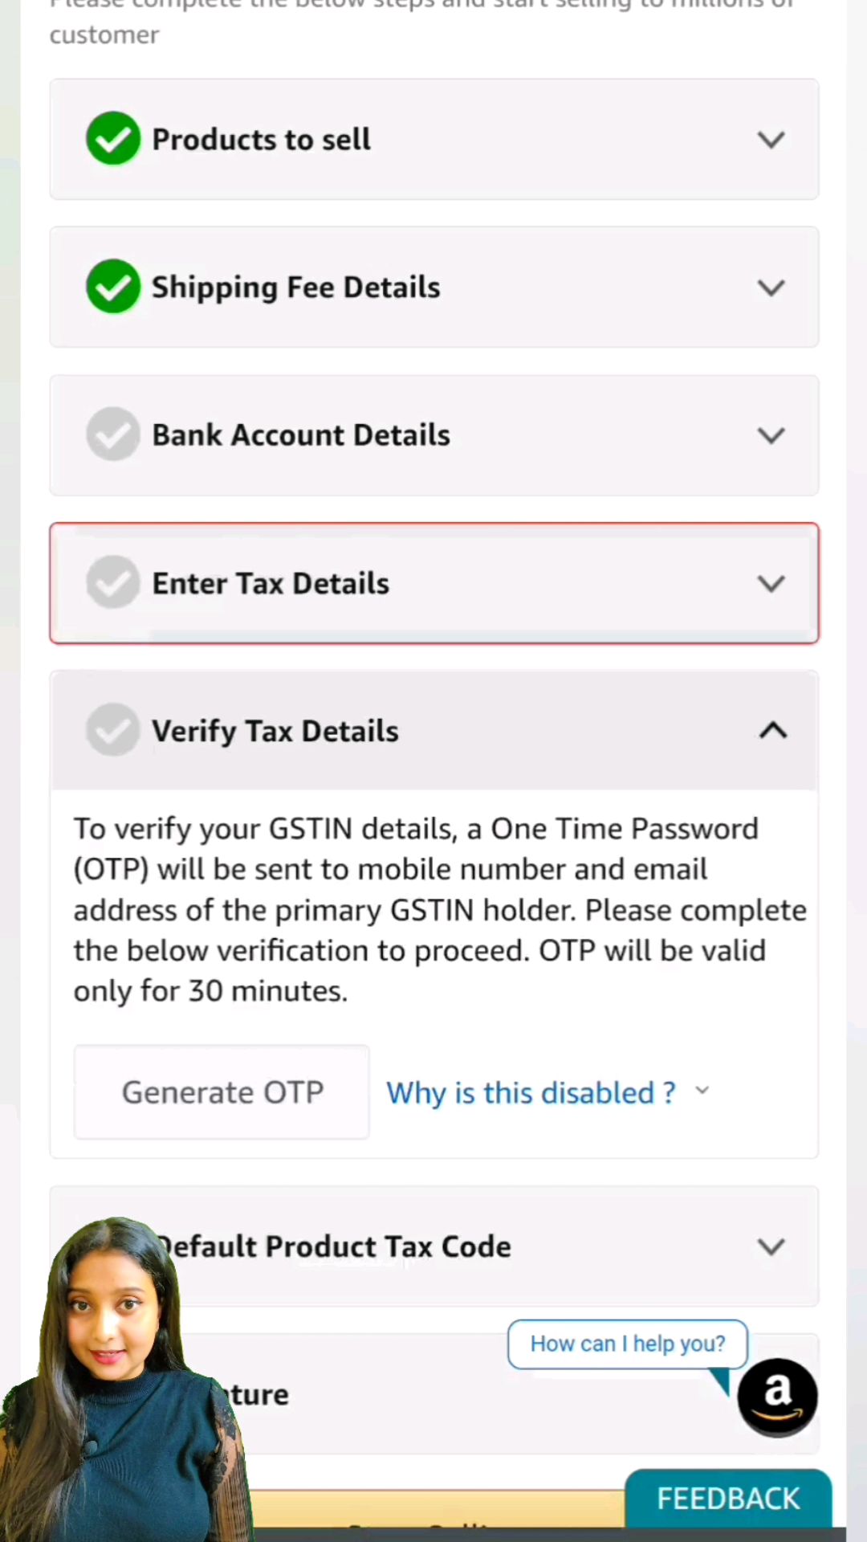Open the 'Why is this disabled ?' link
Image resolution: width=867 pixels, height=1542 pixels.
tap(531, 1093)
